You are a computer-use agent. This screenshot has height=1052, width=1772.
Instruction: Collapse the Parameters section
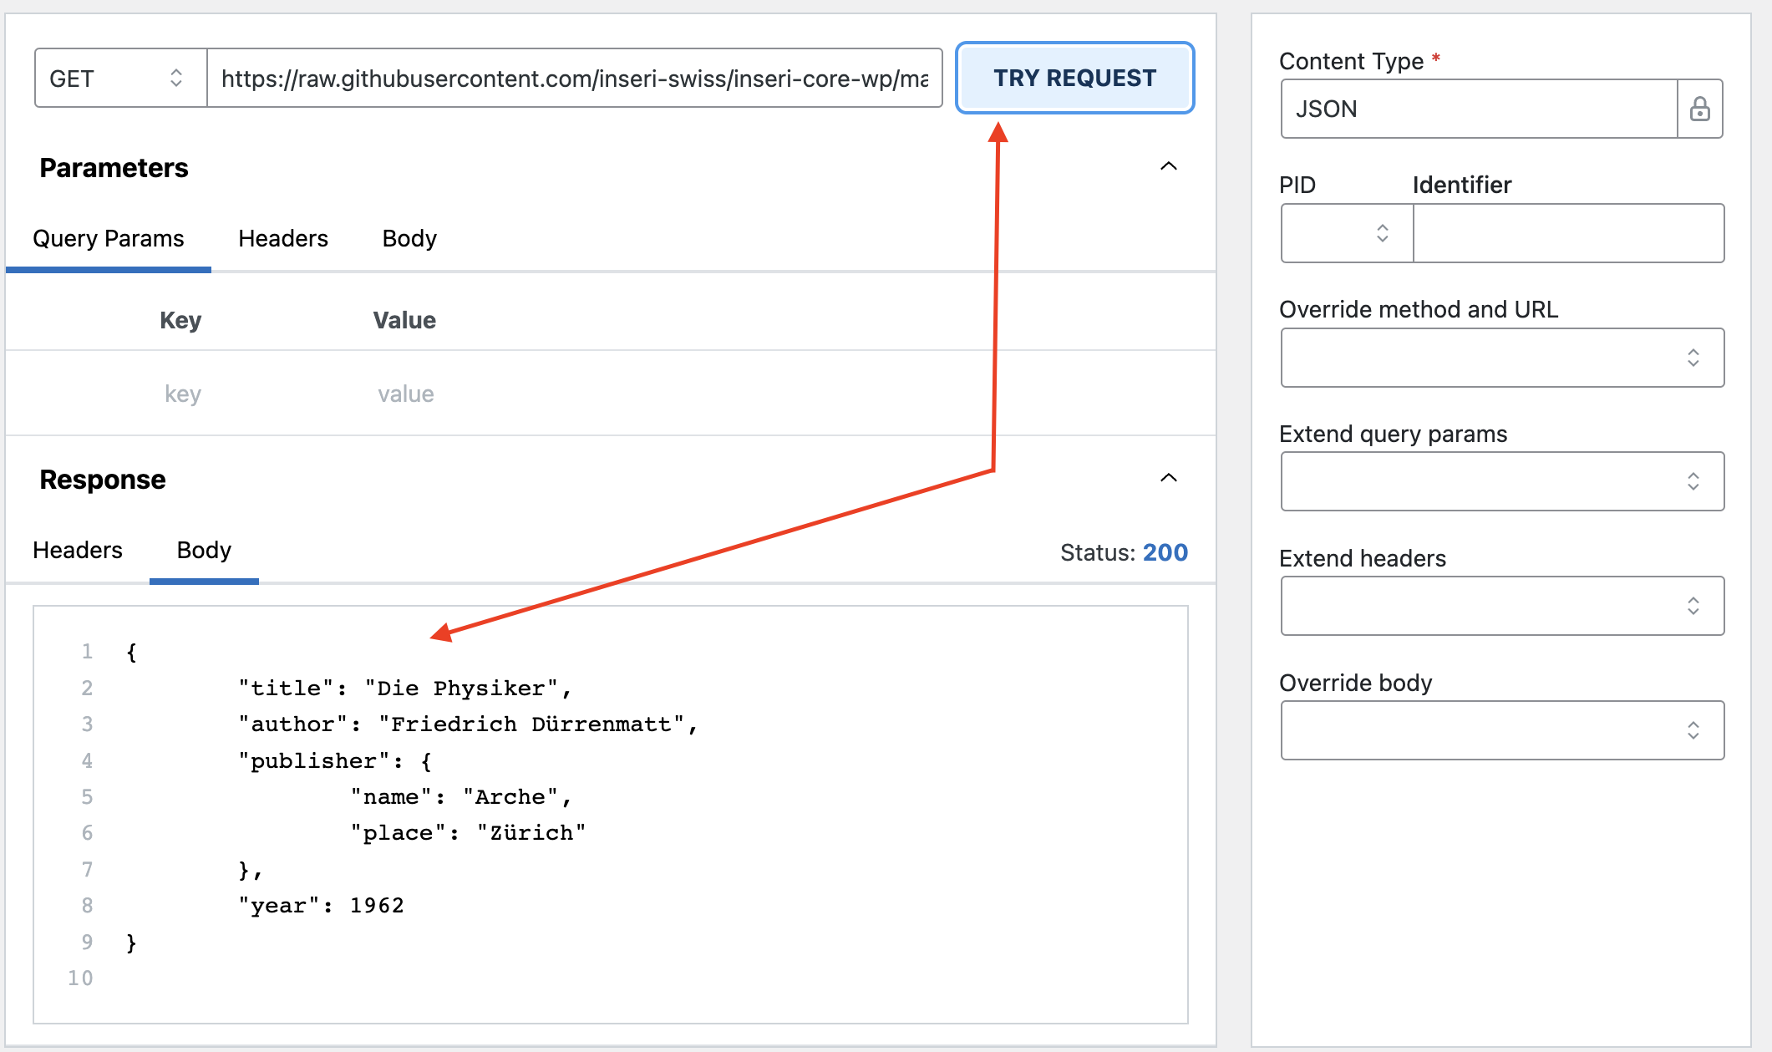[x=1170, y=165]
